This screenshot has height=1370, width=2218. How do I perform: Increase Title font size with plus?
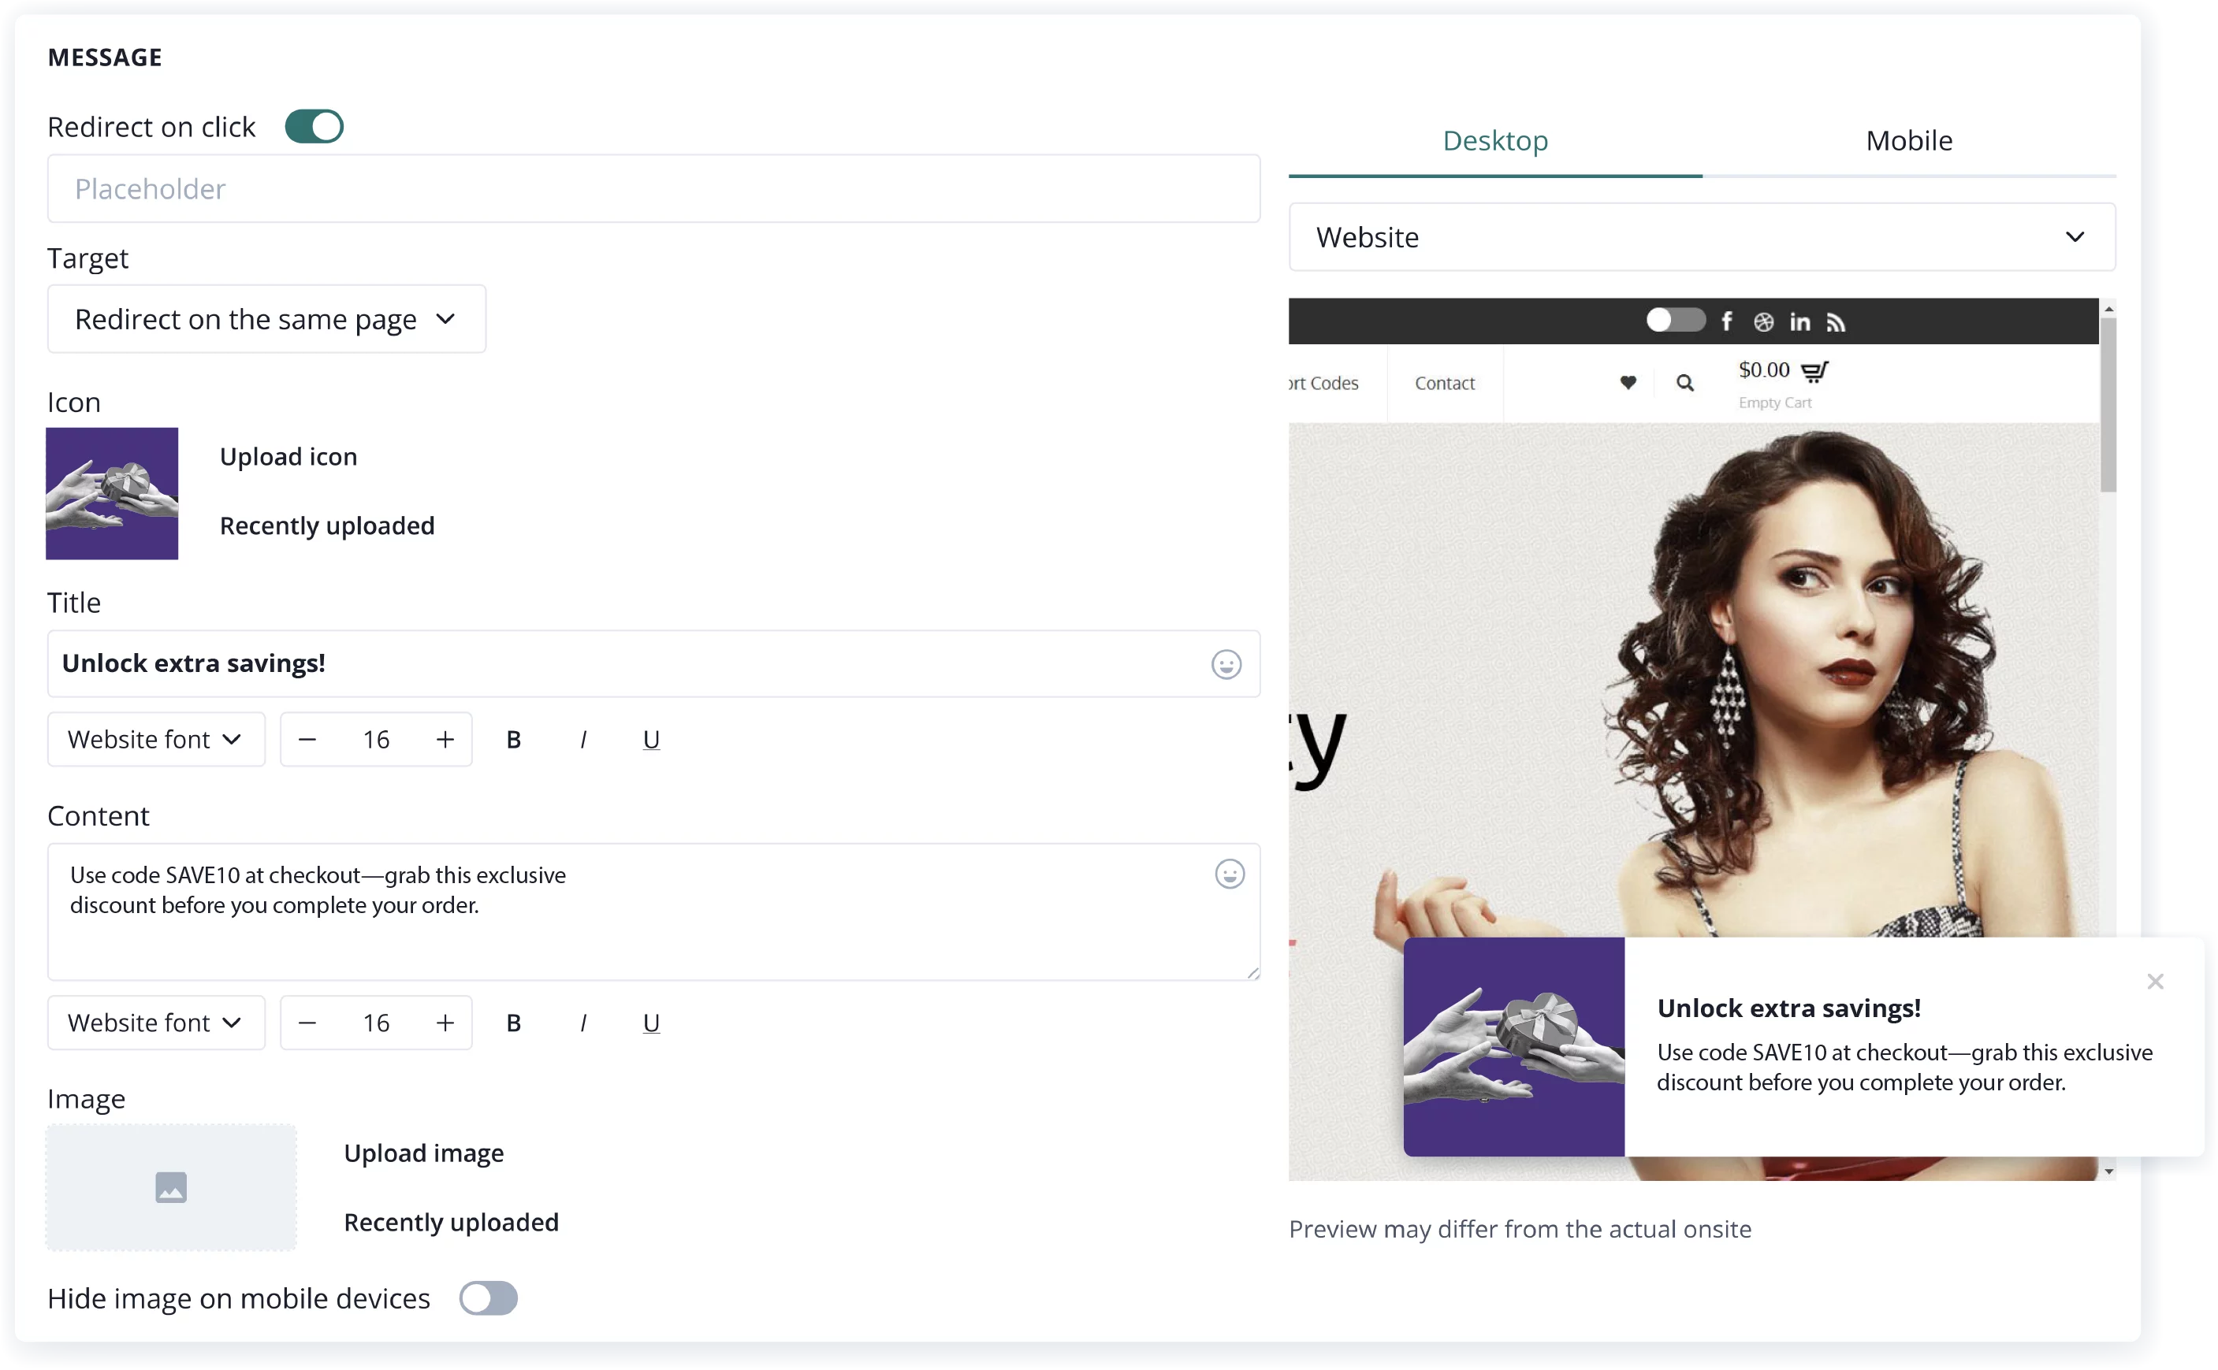pos(445,740)
